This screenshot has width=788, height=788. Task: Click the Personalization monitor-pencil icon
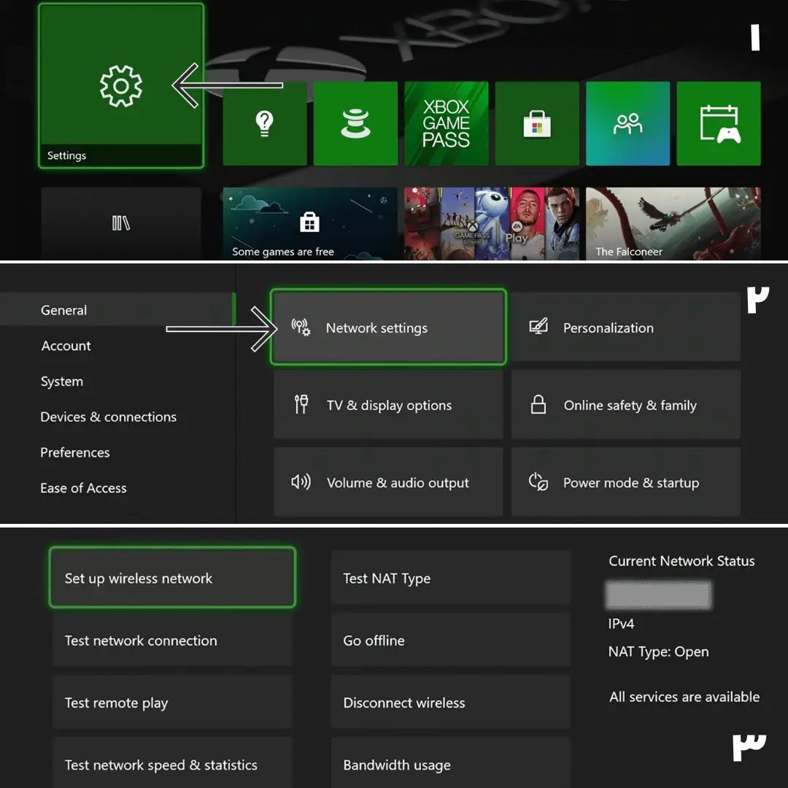click(538, 327)
